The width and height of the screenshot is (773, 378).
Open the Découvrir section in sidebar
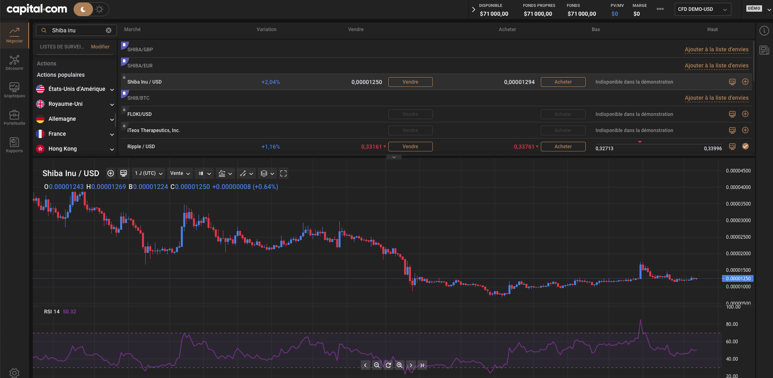point(15,63)
